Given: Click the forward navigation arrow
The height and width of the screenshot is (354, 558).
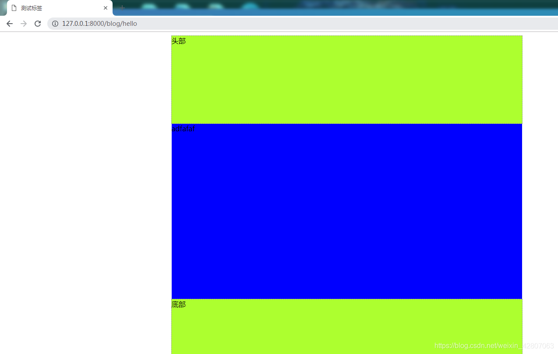Looking at the screenshot, I should click(24, 24).
